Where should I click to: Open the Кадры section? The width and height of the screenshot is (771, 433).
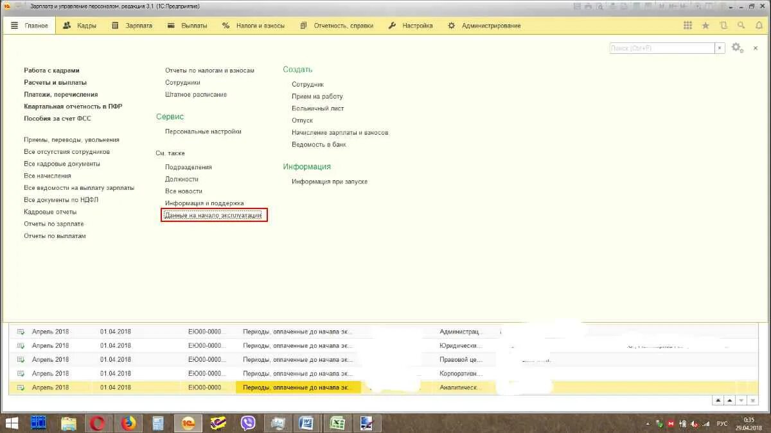[80, 26]
